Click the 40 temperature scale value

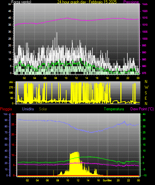pyautogui.click(x=144, y=114)
